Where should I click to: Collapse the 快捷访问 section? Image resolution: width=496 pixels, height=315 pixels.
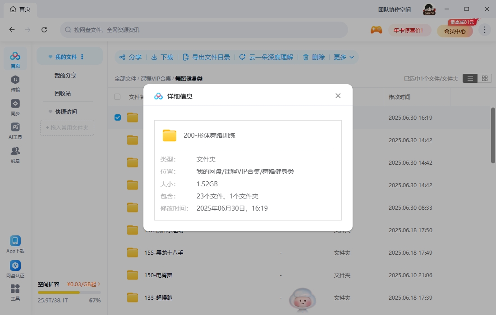tap(51, 112)
